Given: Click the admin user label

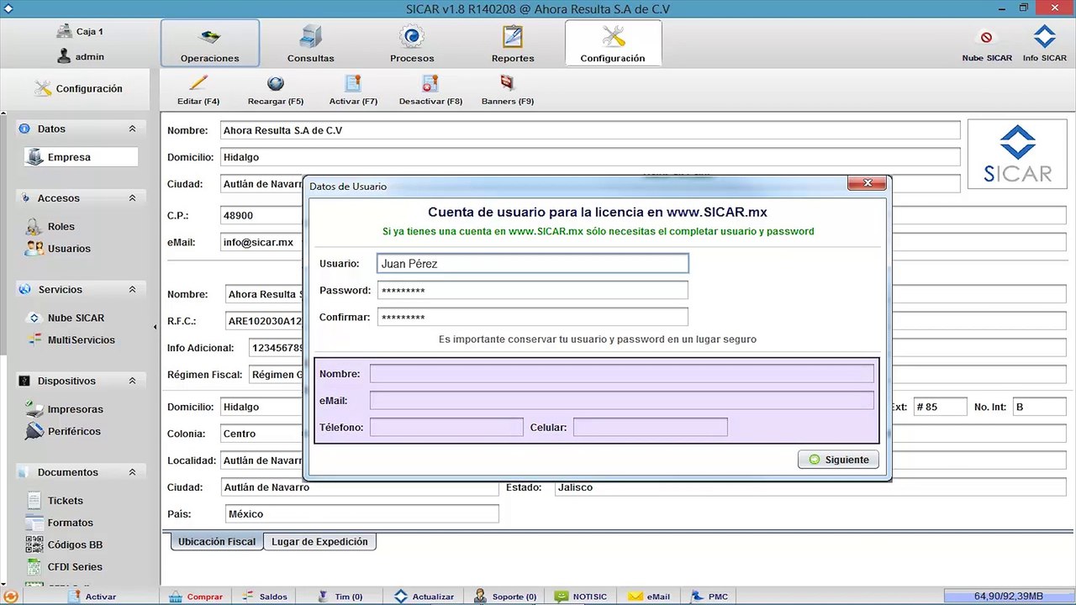Looking at the screenshot, I should point(81,57).
